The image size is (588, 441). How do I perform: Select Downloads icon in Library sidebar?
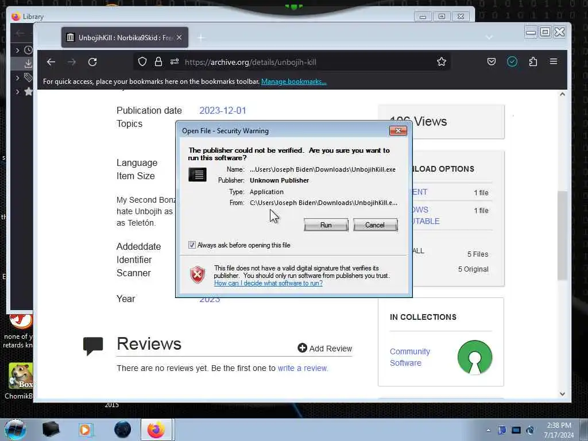(x=29, y=64)
